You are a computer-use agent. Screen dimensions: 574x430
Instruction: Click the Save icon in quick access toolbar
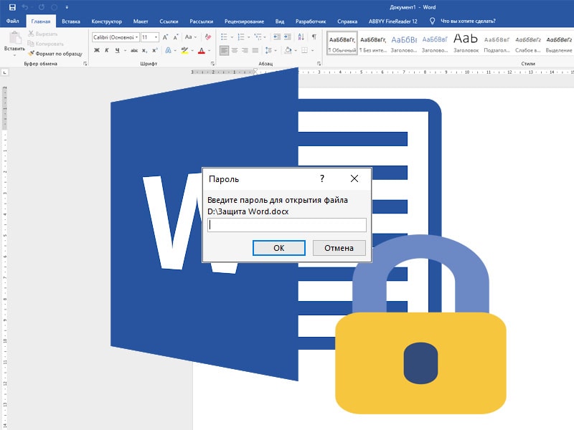pyautogui.click(x=12, y=7)
